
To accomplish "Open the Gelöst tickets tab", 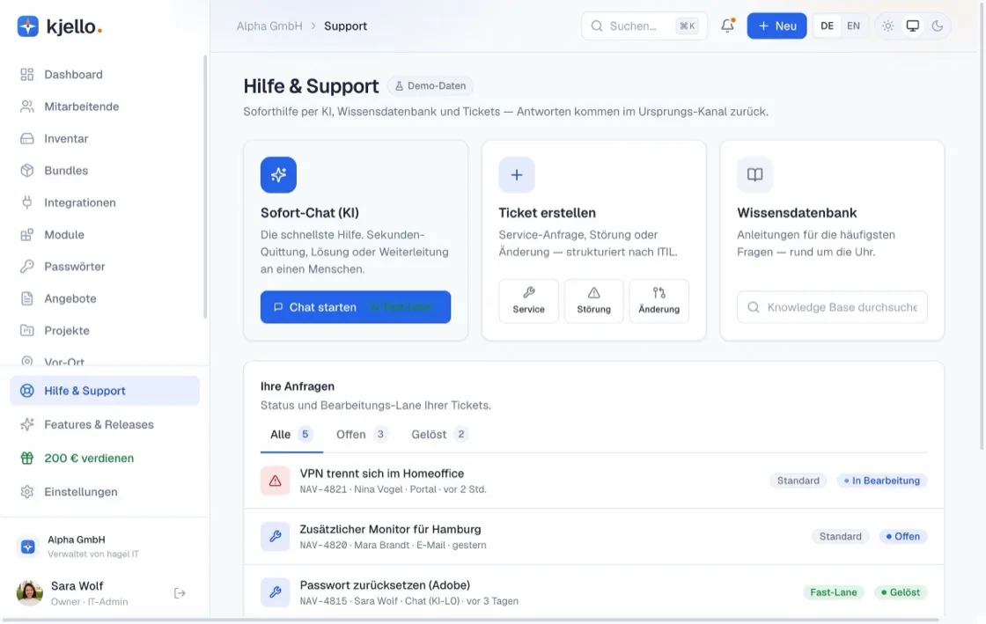I will click(x=439, y=434).
